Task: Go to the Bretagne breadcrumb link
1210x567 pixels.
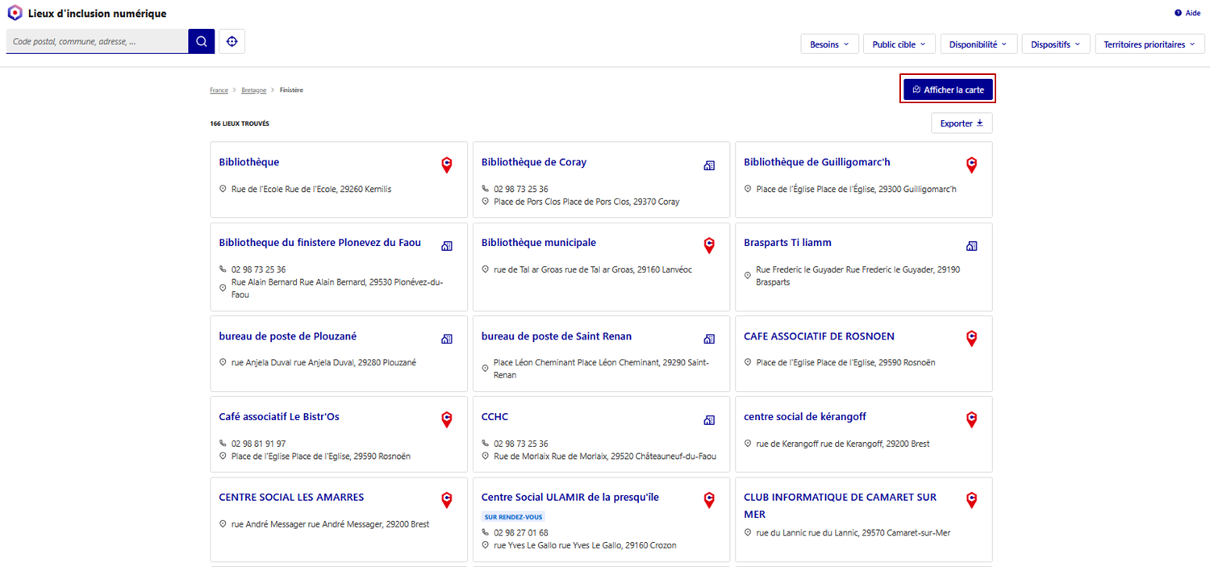Action: tap(253, 90)
